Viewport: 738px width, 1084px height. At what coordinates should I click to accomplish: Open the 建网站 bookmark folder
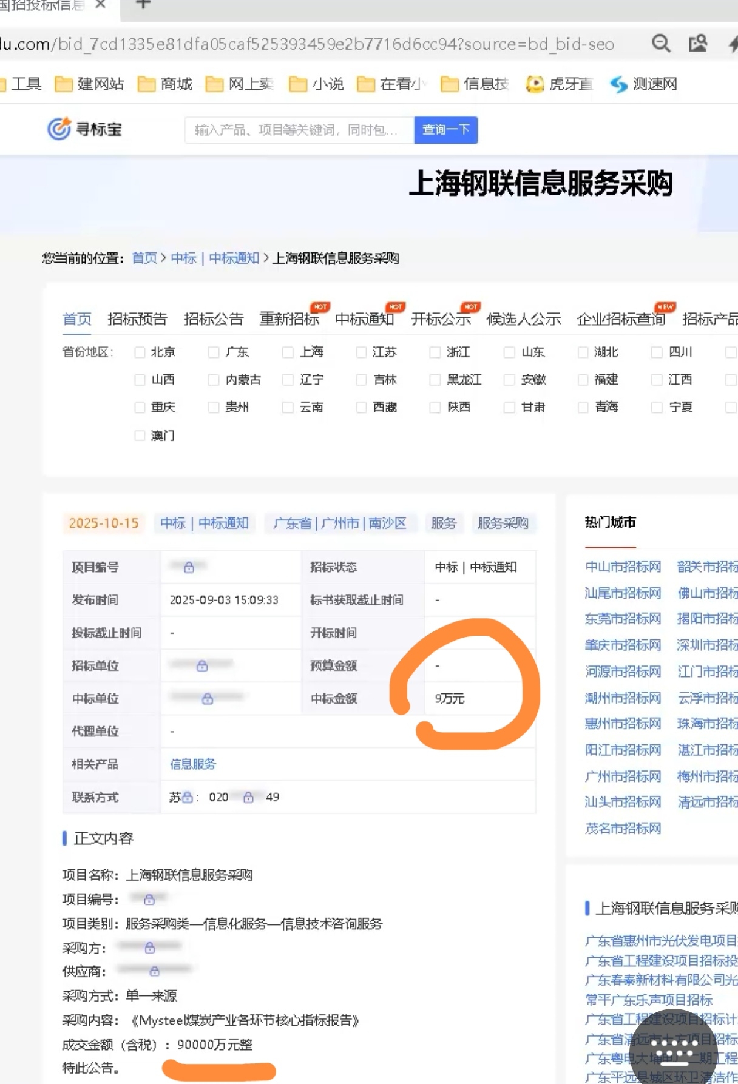(89, 84)
